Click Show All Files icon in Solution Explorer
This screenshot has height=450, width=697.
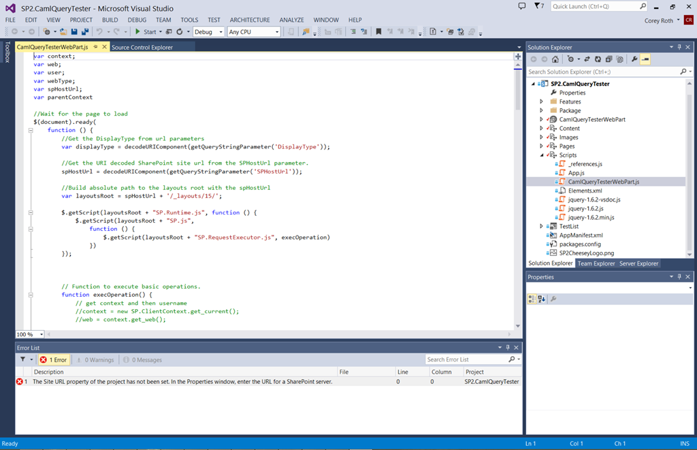[x=619, y=59]
